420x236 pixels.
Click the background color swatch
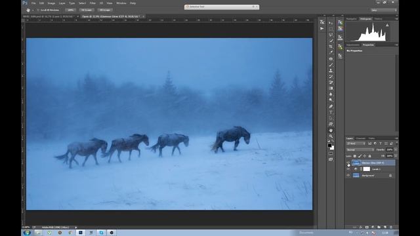click(332, 147)
